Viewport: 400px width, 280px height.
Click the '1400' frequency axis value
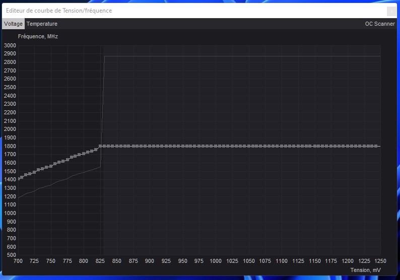click(x=10, y=179)
